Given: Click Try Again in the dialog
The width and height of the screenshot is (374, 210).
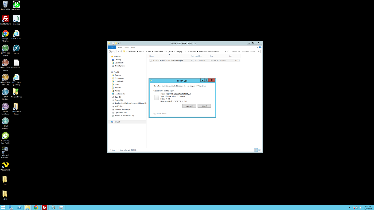Looking at the screenshot, I should tap(189, 106).
